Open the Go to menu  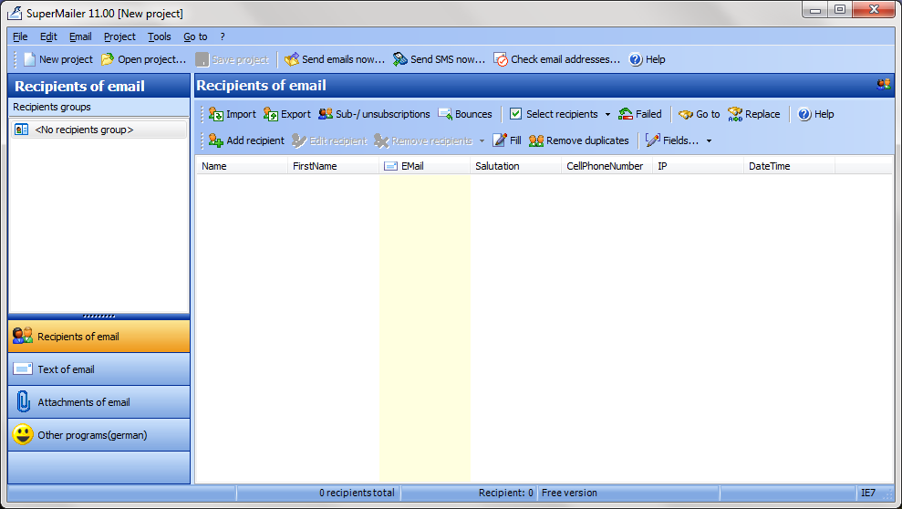[195, 36]
